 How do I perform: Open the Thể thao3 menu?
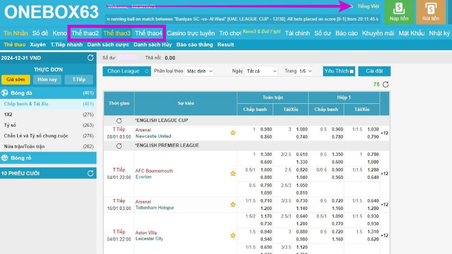(117, 33)
